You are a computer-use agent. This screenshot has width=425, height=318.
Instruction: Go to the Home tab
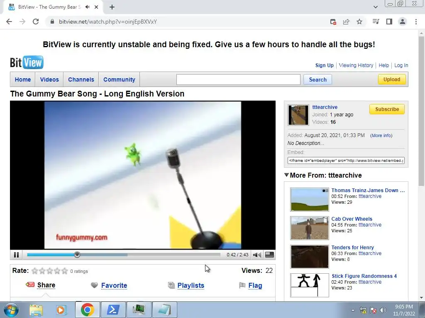click(23, 79)
